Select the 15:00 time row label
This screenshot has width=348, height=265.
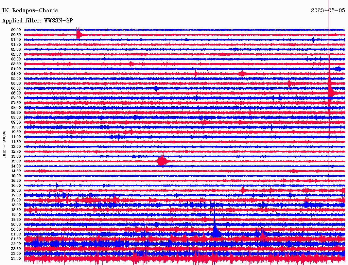point(16,176)
